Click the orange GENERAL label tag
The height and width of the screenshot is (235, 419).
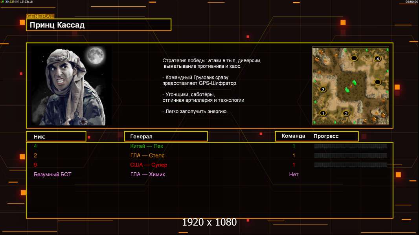pyautogui.click(x=40, y=16)
